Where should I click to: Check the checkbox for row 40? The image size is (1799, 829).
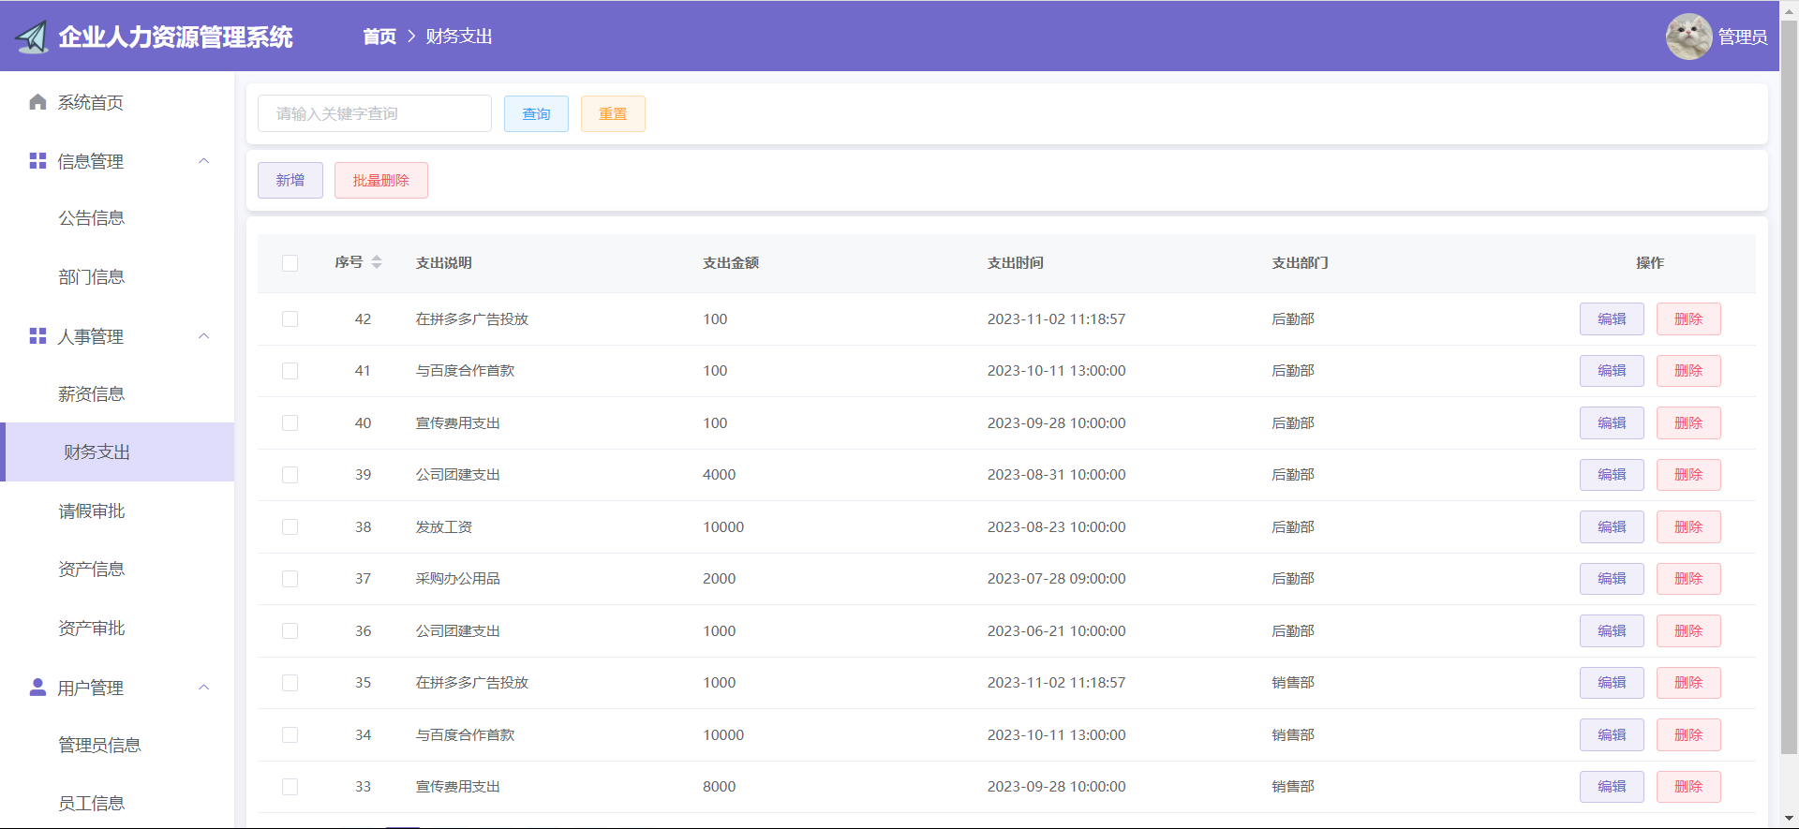point(290,423)
